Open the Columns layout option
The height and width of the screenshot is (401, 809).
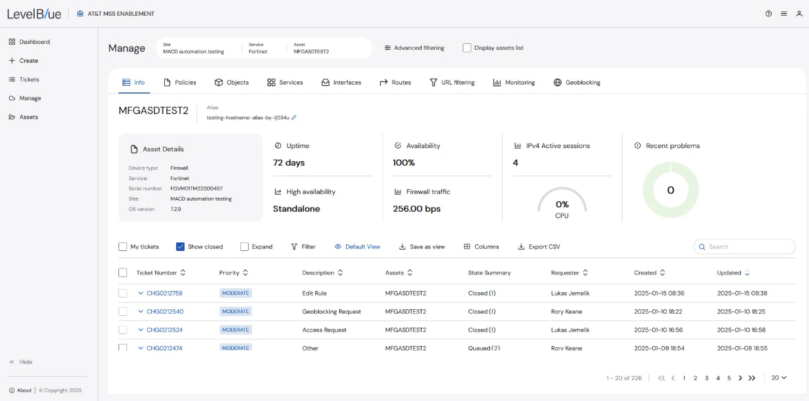tap(481, 247)
